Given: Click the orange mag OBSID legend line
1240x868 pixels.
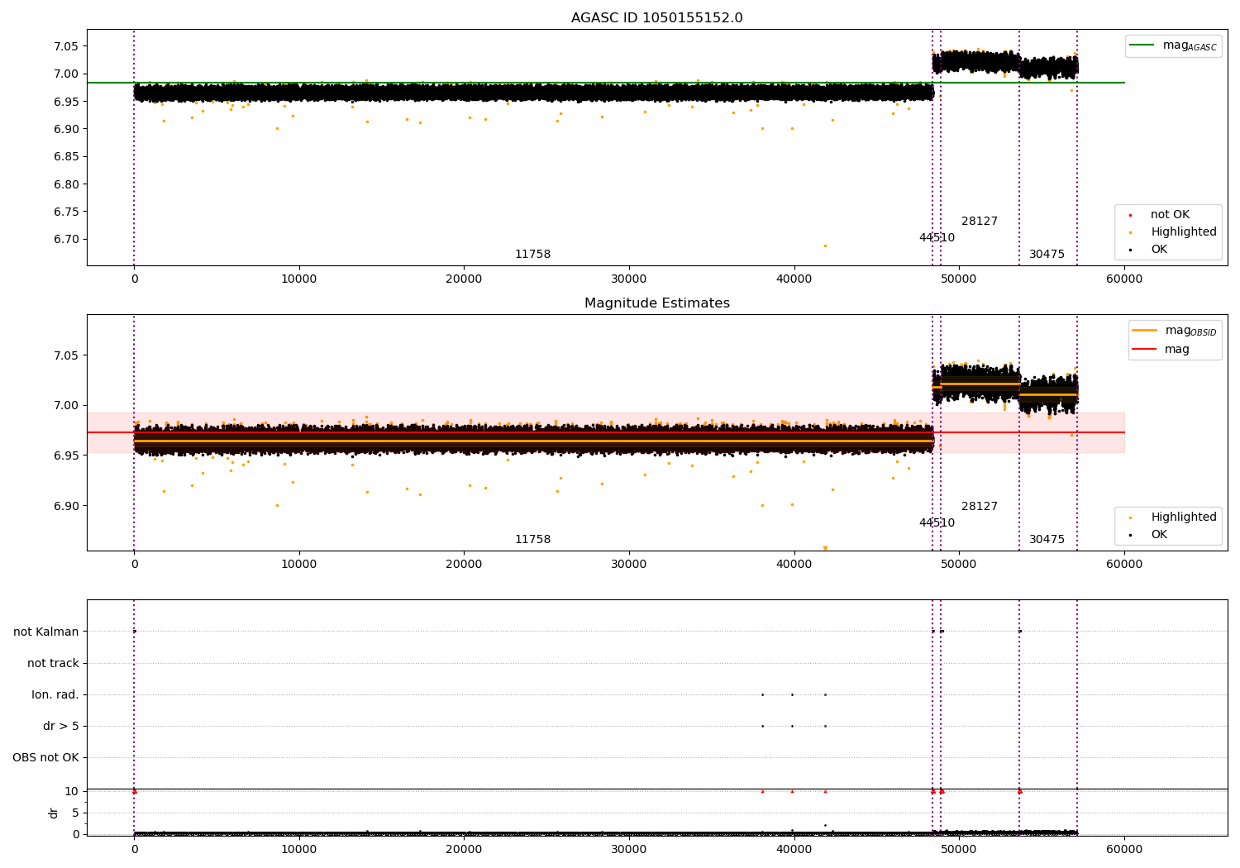Looking at the screenshot, I should coord(1144,331).
